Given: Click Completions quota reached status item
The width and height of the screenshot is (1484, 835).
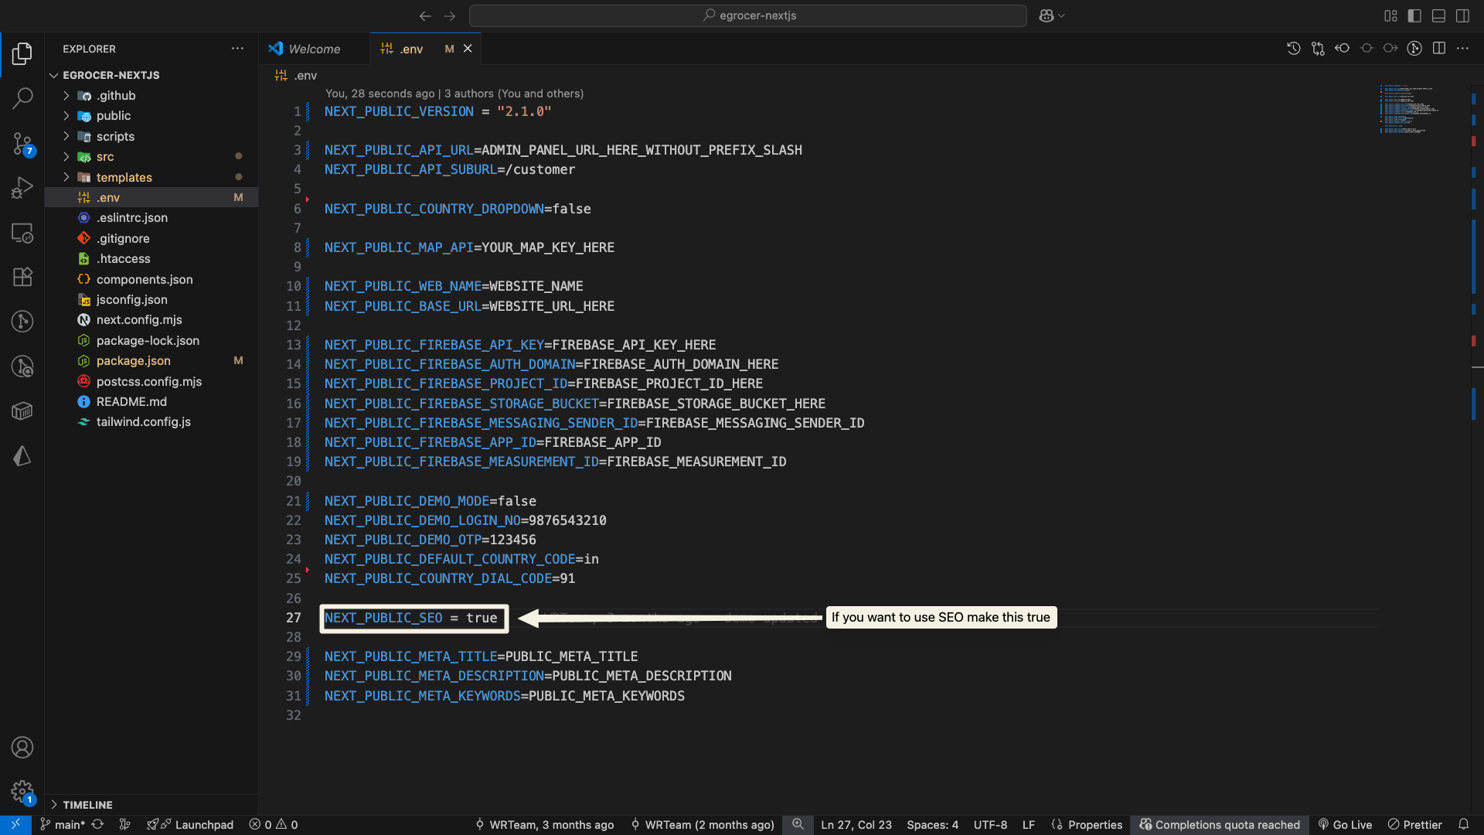Looking at the screenshot, I should [1220, 825].
